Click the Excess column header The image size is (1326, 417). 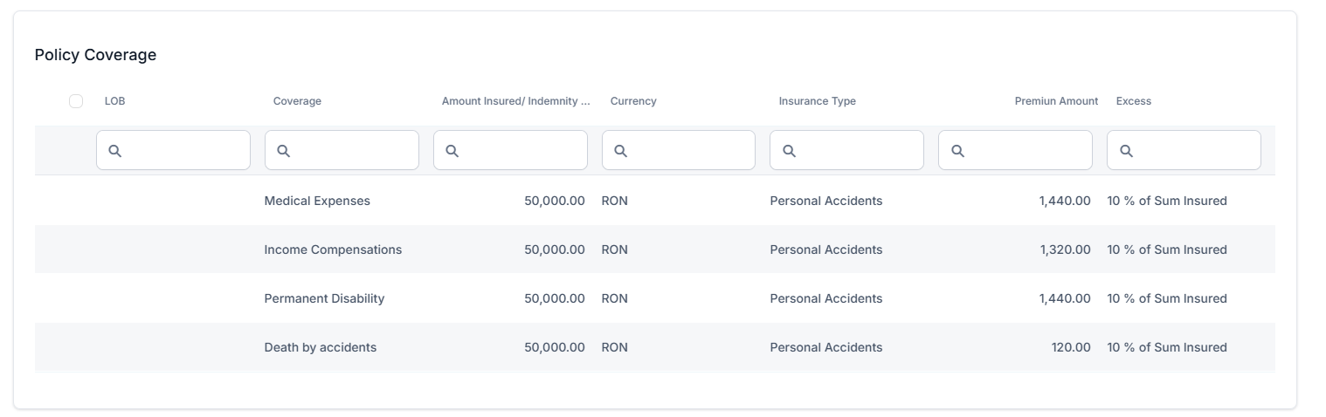pos(1133,101)
